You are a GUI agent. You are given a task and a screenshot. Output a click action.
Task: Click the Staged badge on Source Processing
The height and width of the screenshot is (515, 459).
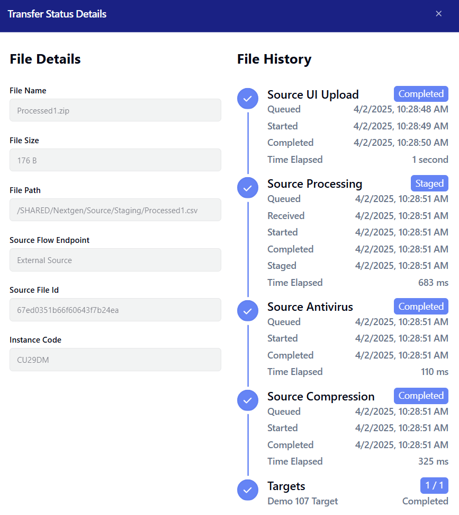[429, 184]
